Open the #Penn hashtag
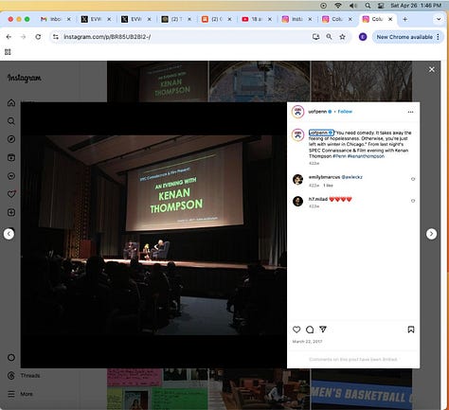This screenshot has width=449, height=410. click(x=339, y=156)
